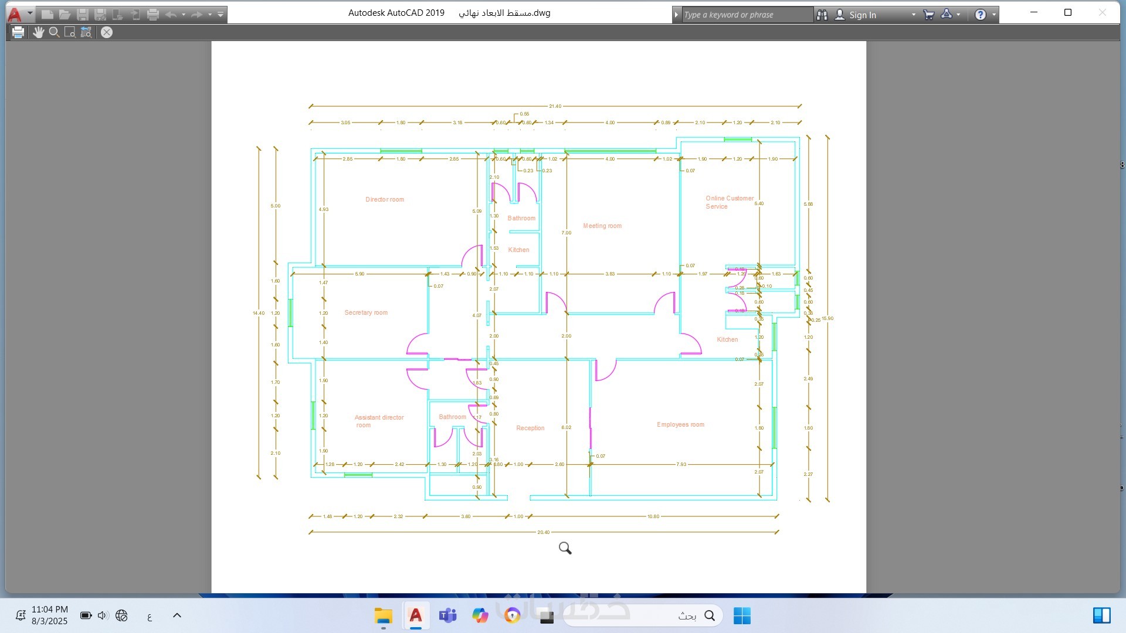The width and height of the screenshot is (1126, 633).
Task: Open the AutoCAD application menu logo
Action: coord(15,14)
